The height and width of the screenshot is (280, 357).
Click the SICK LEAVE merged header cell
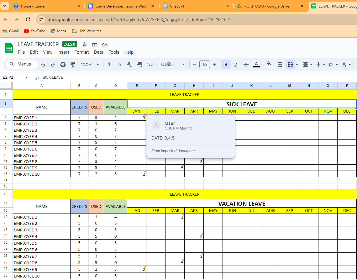(242, 104)
